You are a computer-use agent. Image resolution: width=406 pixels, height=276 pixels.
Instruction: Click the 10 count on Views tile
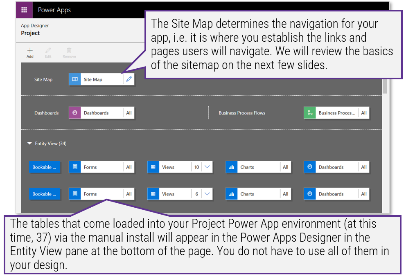coord(197,167)
